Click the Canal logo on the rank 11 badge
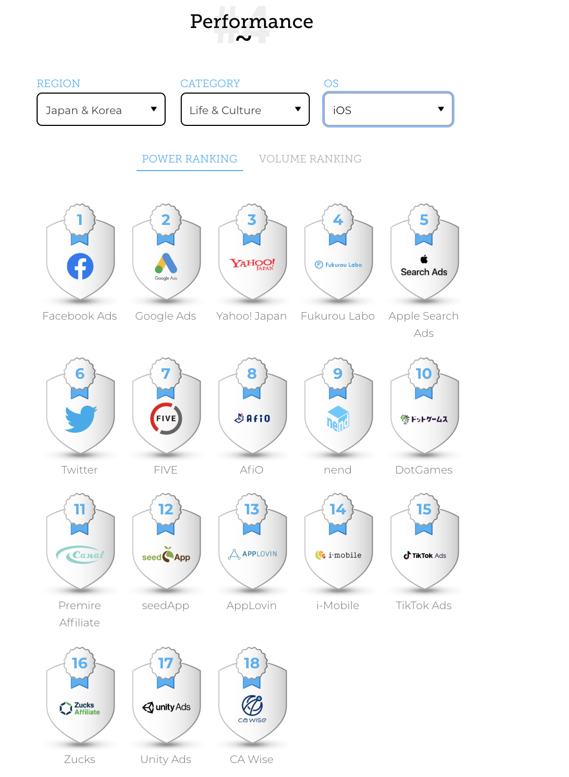This screenshot has height=777, width=569. click(x=81, y=554)
